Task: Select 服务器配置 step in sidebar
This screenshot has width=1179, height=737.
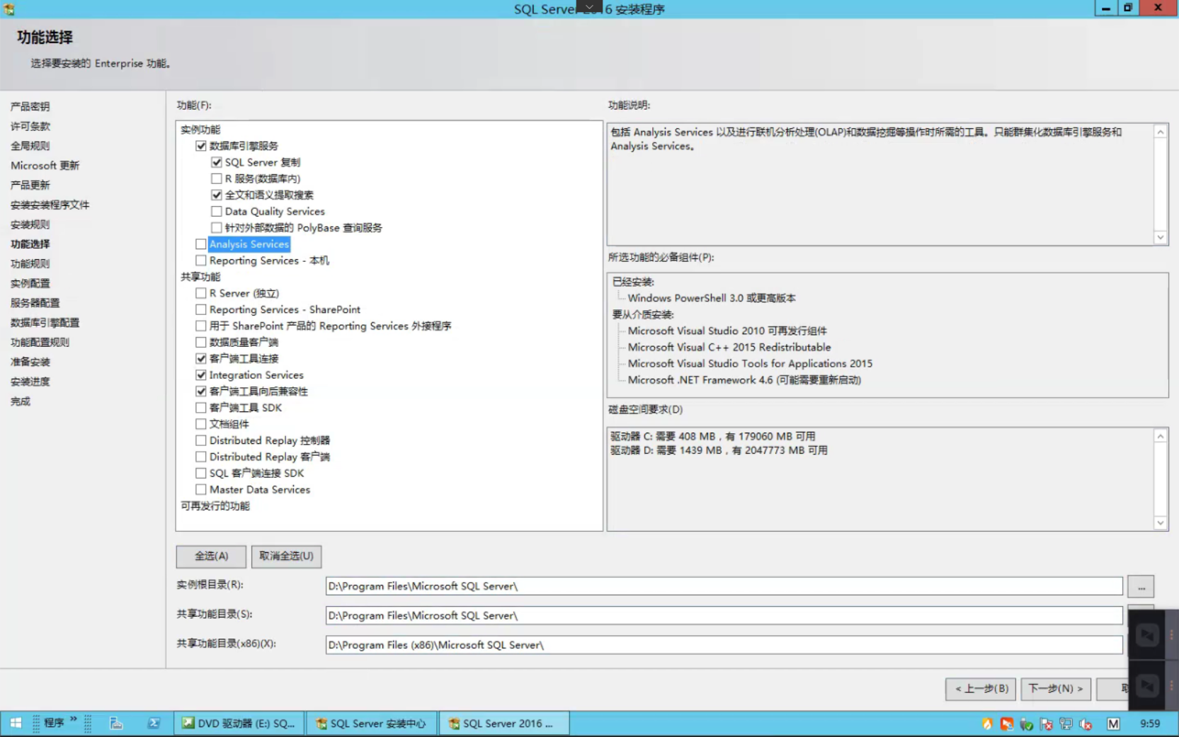Action: point(35,303)
